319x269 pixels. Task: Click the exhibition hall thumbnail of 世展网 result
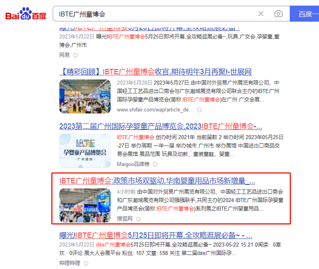85,96
